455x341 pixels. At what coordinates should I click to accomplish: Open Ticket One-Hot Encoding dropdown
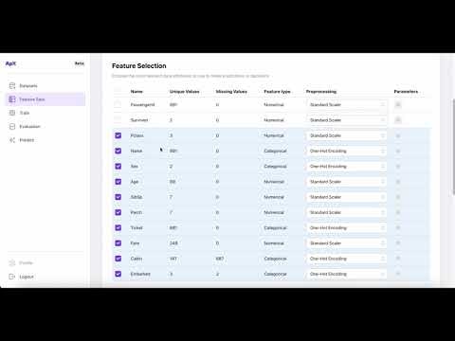coord(347,227)
